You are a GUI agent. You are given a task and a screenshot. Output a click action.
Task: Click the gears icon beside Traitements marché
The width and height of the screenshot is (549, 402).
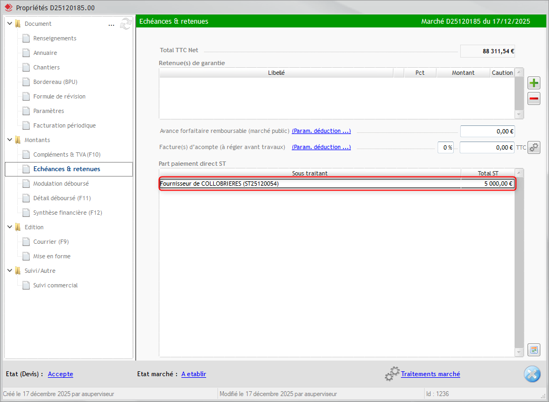(392, 374)
